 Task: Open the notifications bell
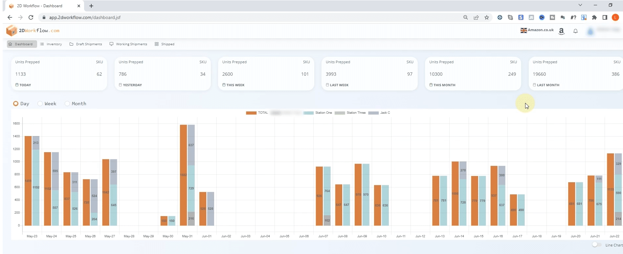575,31
